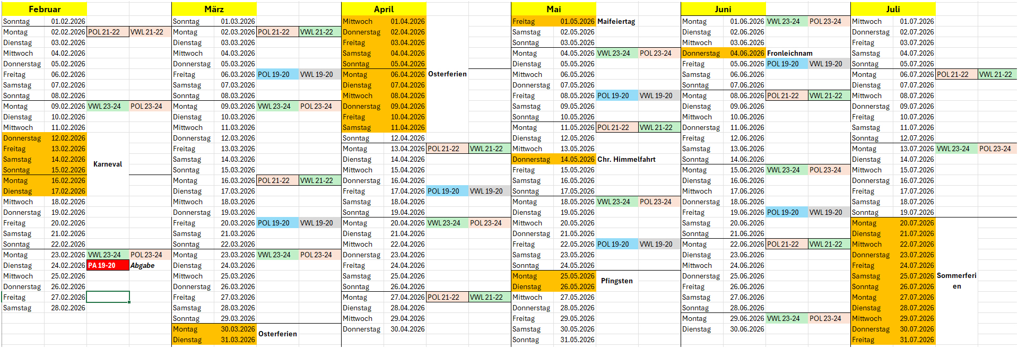Click the Juni month header cell
The image size is (1018, 348).
tap(723, 9)
